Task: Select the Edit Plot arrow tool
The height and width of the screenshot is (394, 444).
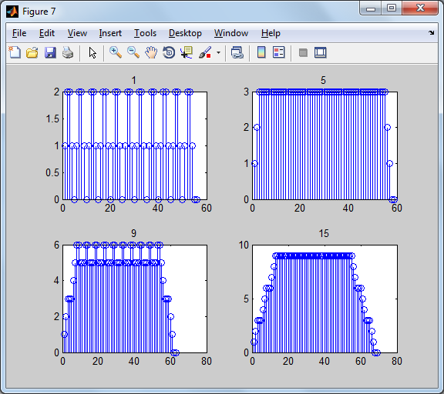Action: 92,52
